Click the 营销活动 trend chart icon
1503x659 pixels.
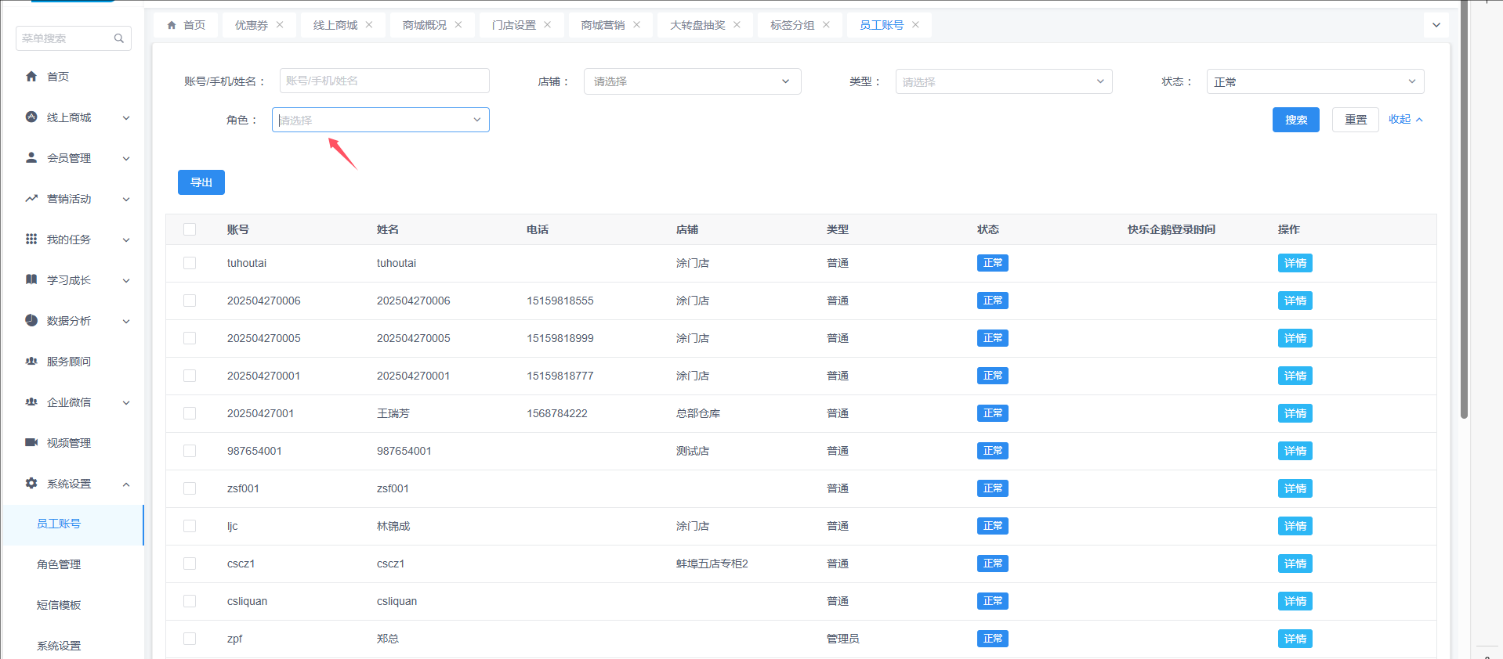coord(31,199)
